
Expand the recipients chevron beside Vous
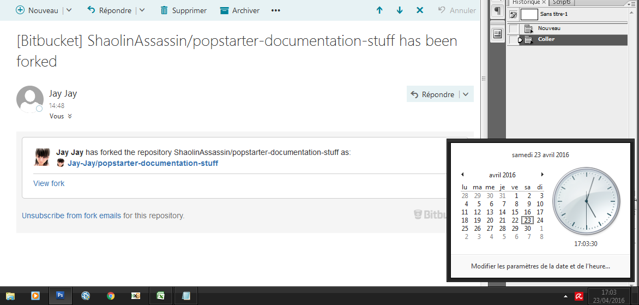coord(70,116)
